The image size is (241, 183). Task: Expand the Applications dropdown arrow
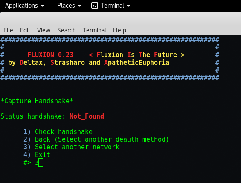[42, 6]
